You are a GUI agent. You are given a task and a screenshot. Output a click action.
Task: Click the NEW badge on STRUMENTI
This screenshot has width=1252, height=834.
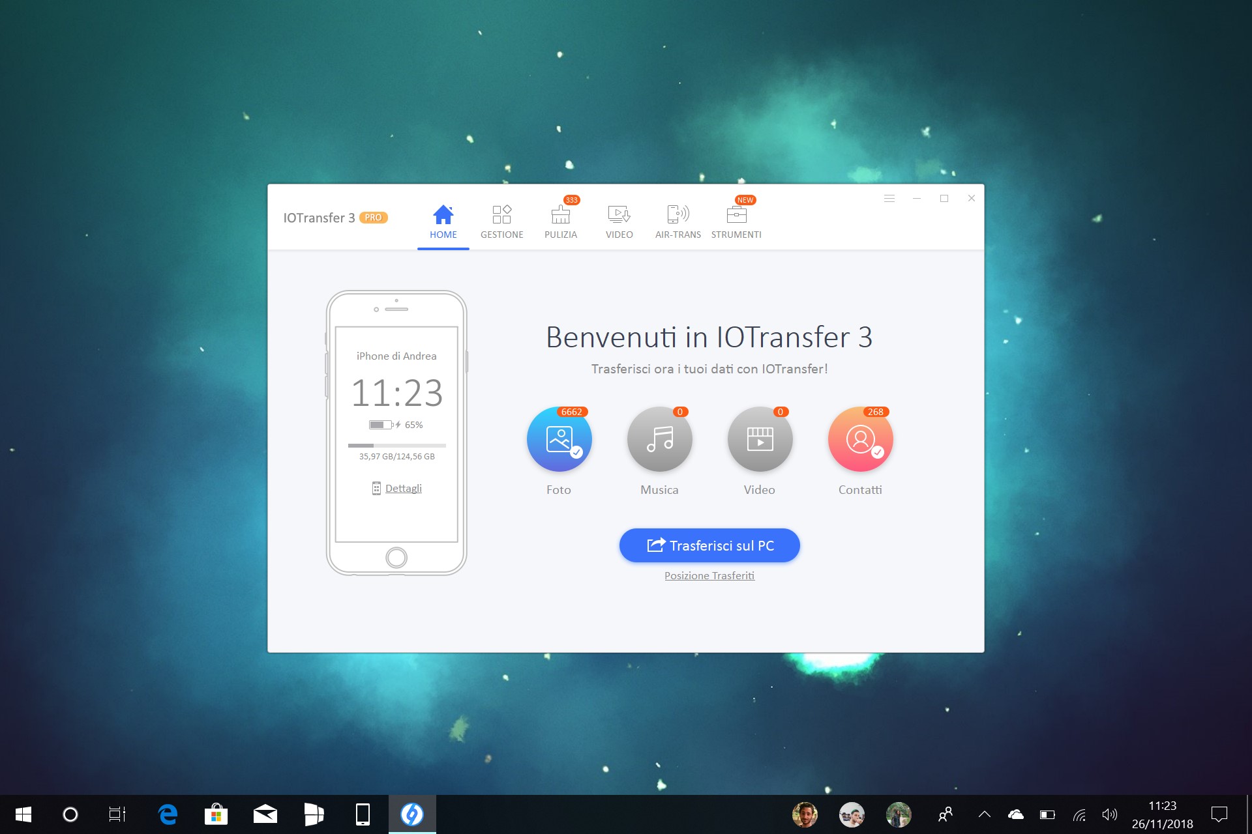745,200
